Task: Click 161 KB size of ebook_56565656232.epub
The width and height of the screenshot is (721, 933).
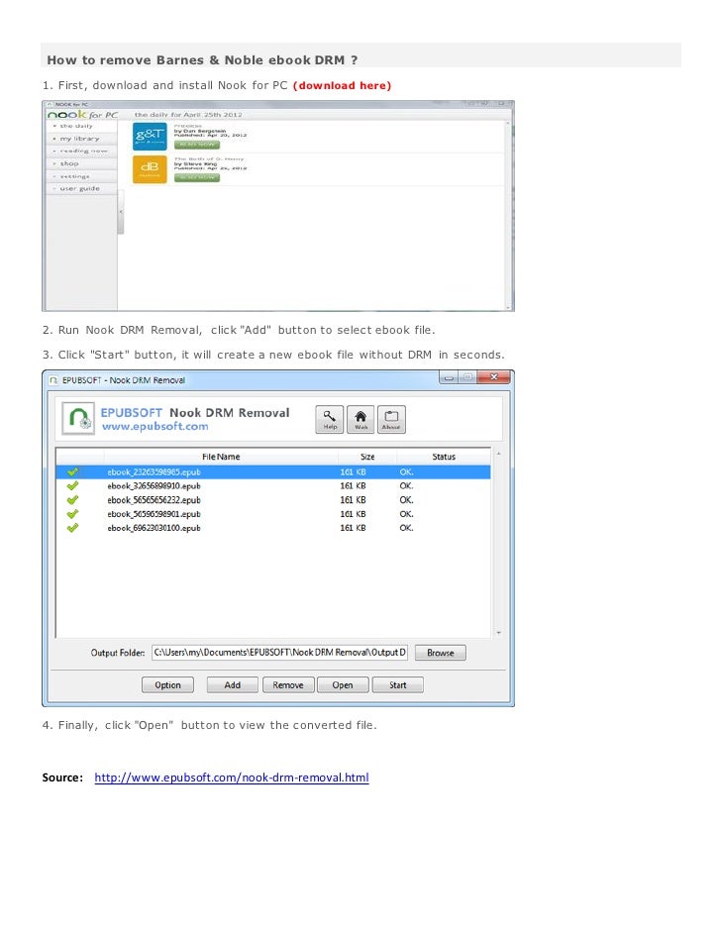Action: 353,500
